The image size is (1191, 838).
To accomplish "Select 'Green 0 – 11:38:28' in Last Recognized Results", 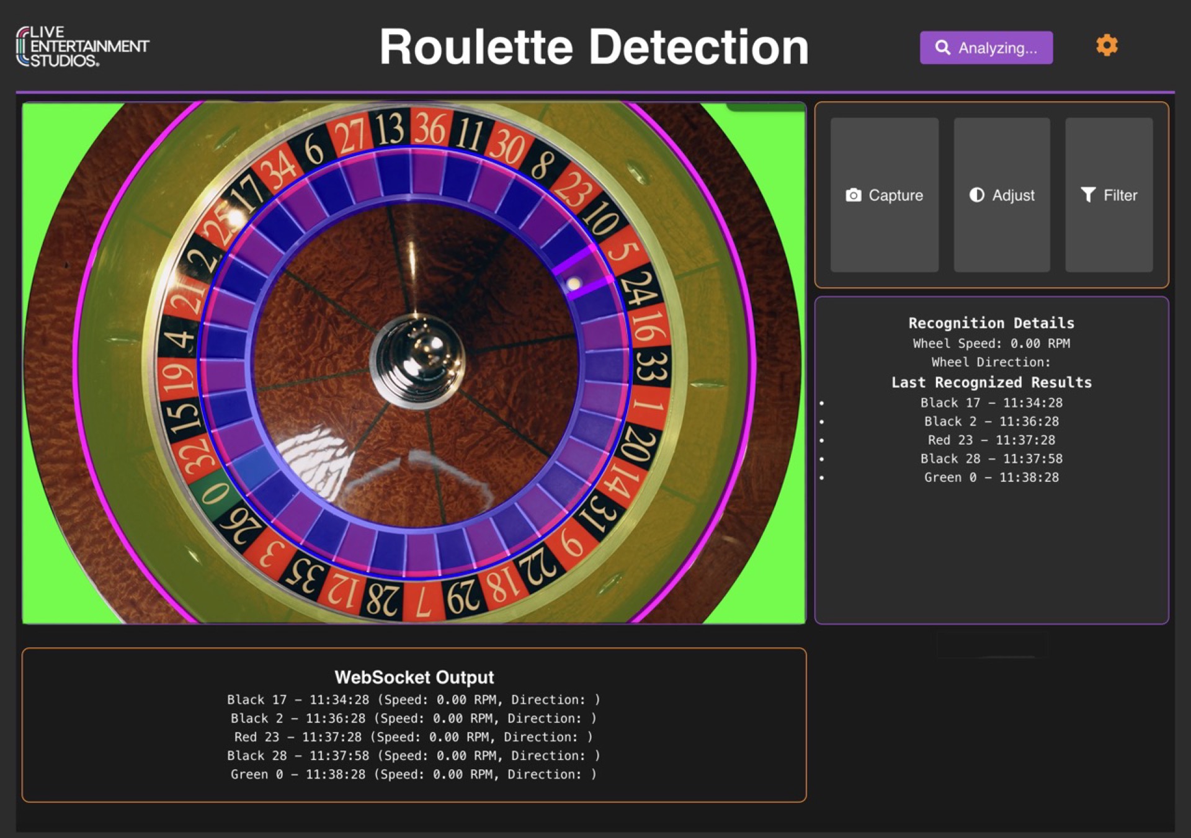I will (991, 477).
